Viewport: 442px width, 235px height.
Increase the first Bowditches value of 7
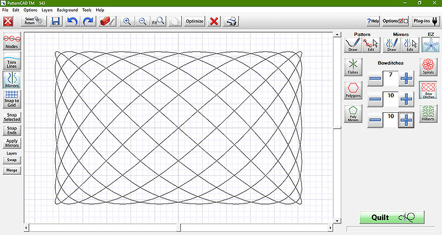[406, 79]
